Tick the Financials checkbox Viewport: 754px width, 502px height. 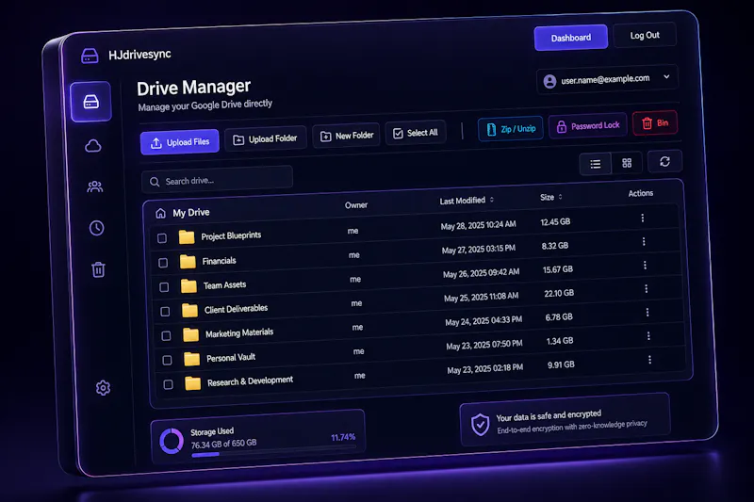click(163, 263)
